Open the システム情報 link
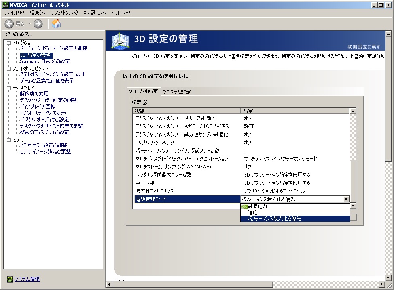Viewport: 394px width, 290px height. click(x=27, y=279)
